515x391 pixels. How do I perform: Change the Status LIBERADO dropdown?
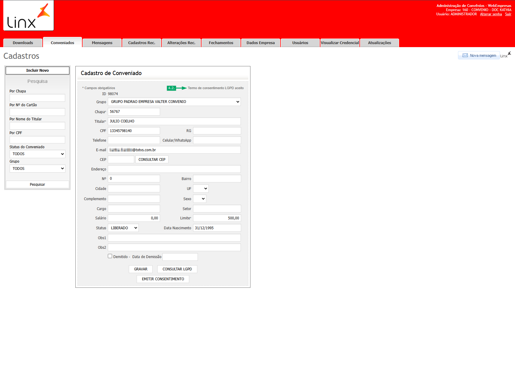(123, 228)
